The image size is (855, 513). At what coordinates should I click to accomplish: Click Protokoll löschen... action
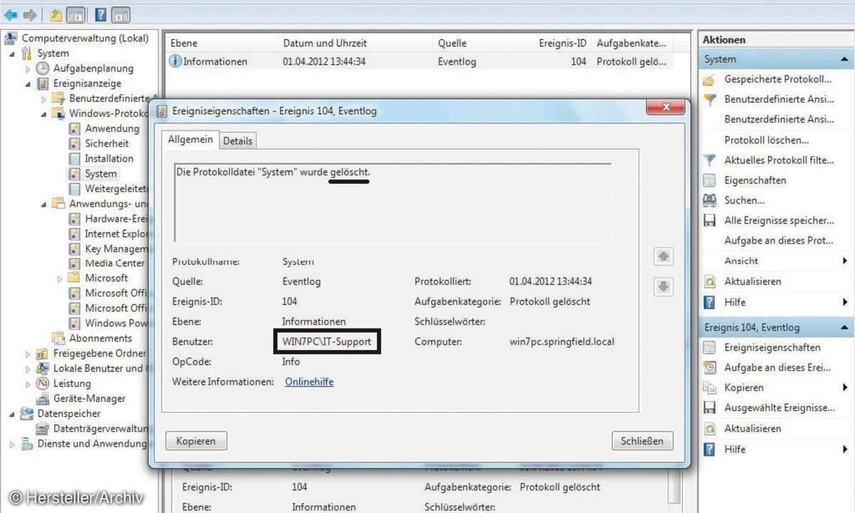click(x=767, y=140)
